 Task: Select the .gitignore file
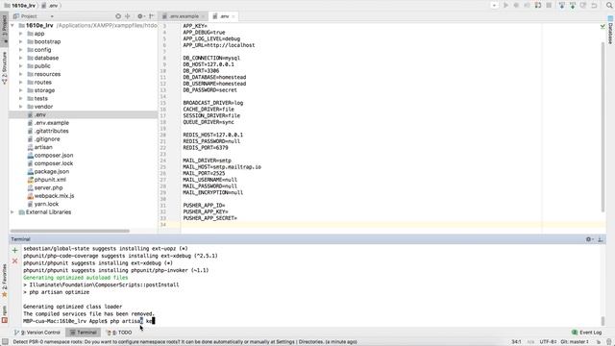pyautogui.click(x=47, y=139)
